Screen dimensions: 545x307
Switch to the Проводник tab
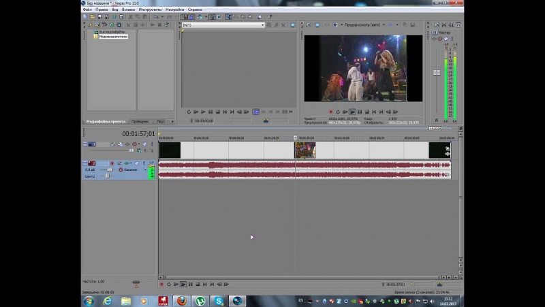140,121
